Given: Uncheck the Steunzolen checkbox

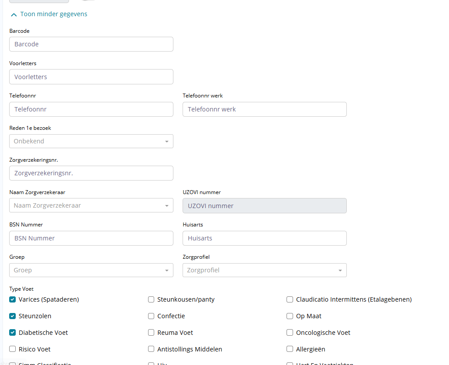Looking at the screenshot, I should [13, 316].
